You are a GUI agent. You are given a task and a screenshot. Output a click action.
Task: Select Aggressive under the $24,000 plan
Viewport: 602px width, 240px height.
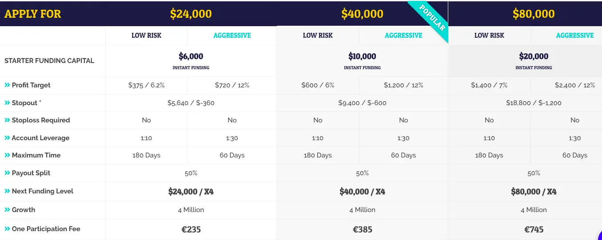tap(232, 35)
